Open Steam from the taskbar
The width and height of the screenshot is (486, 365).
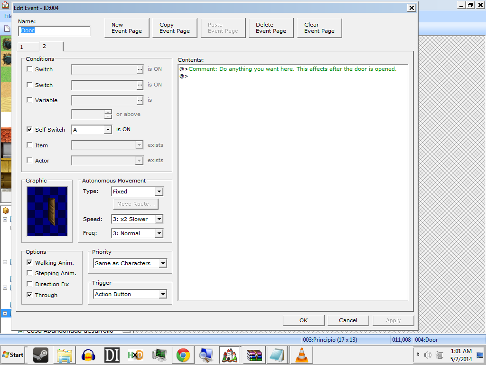pyautogui.click(x=40, y=355)
